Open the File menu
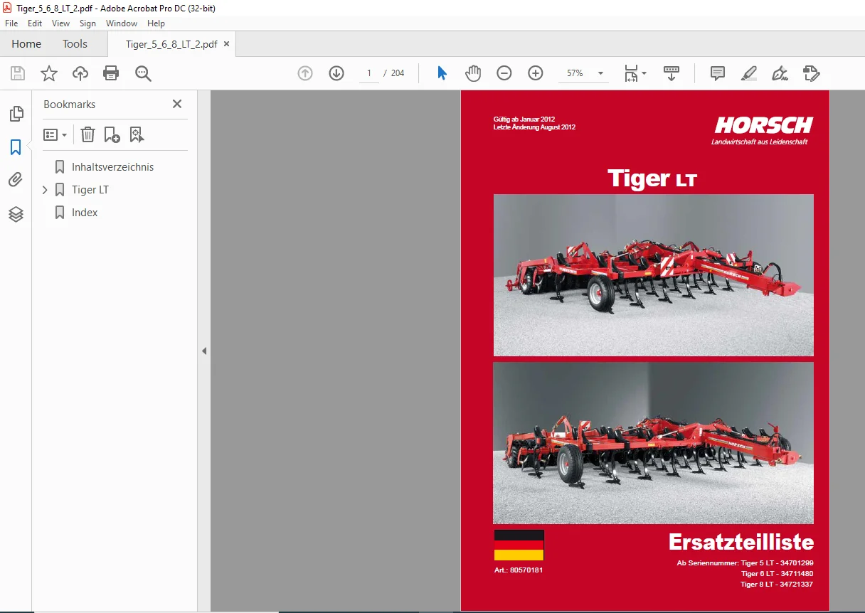Screen dimensions: 865x613 [11, 23]
